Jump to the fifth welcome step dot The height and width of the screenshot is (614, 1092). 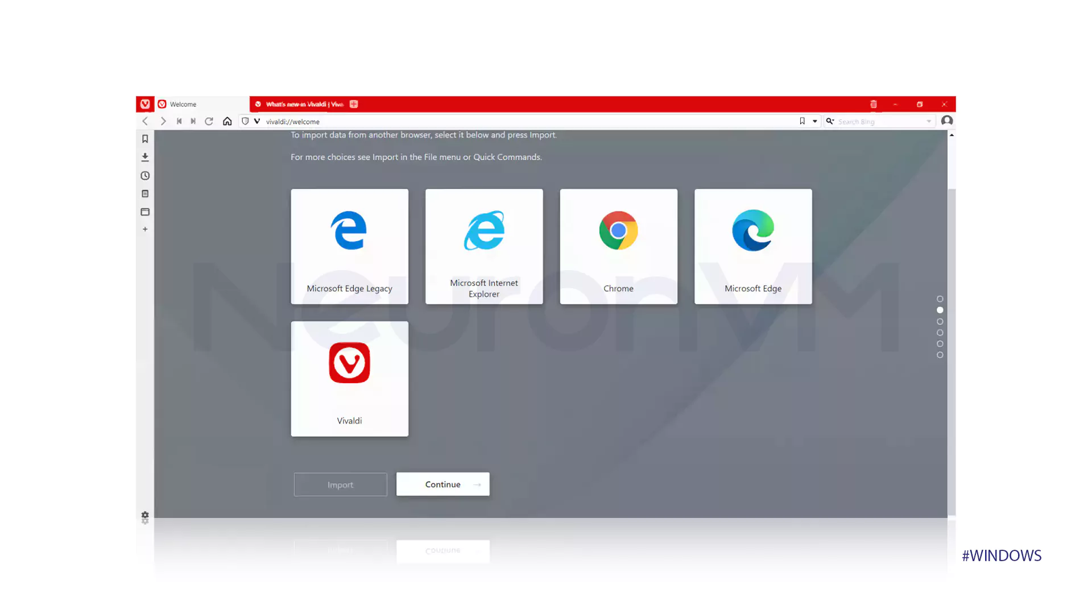coord(940,343)
